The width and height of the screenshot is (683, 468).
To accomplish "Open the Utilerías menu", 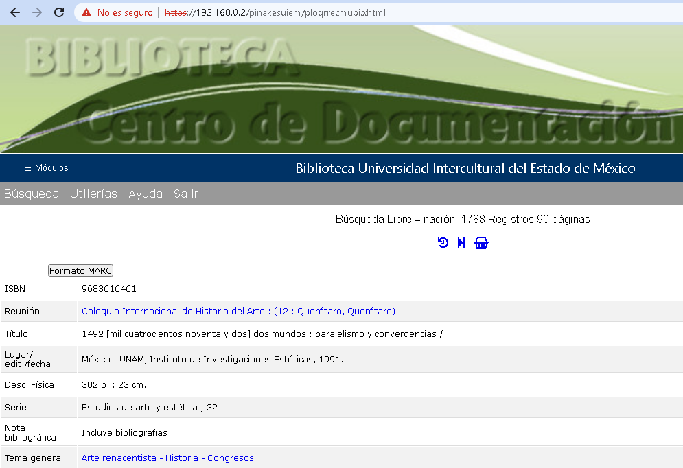I will tap(93, 194).
